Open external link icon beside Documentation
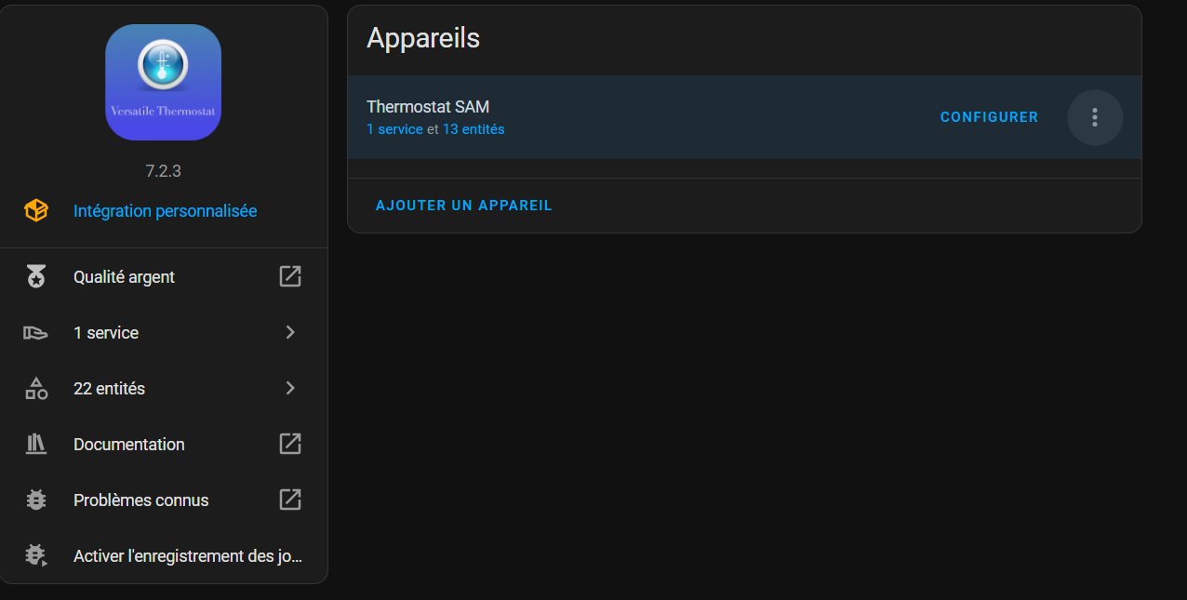 pyautogui.click(x=290, y=444)
